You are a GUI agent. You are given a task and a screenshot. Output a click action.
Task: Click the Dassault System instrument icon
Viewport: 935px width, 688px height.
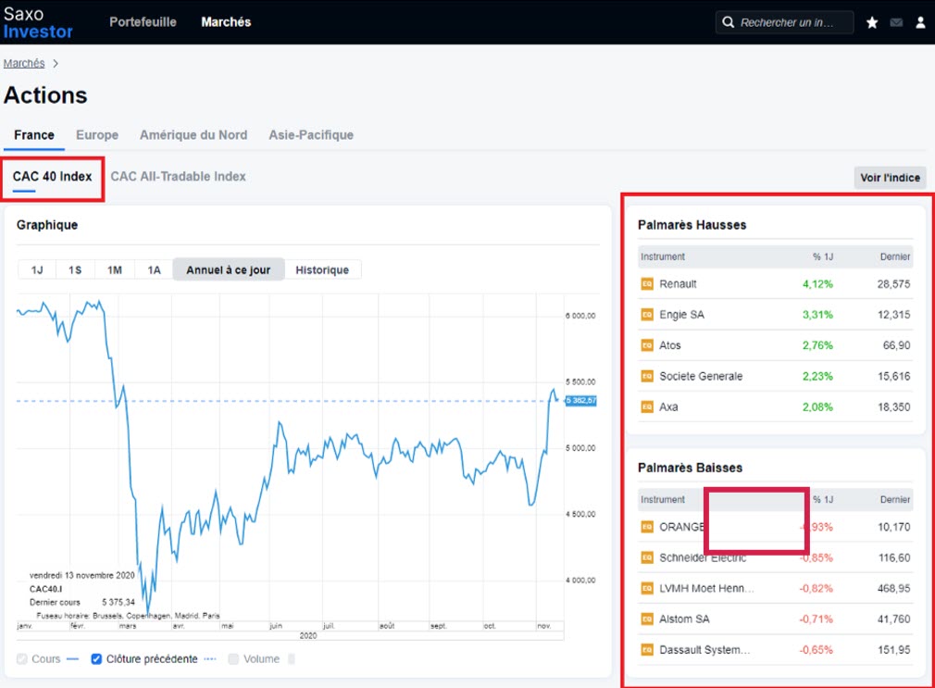pyautogui.click(x=647, y=650)
